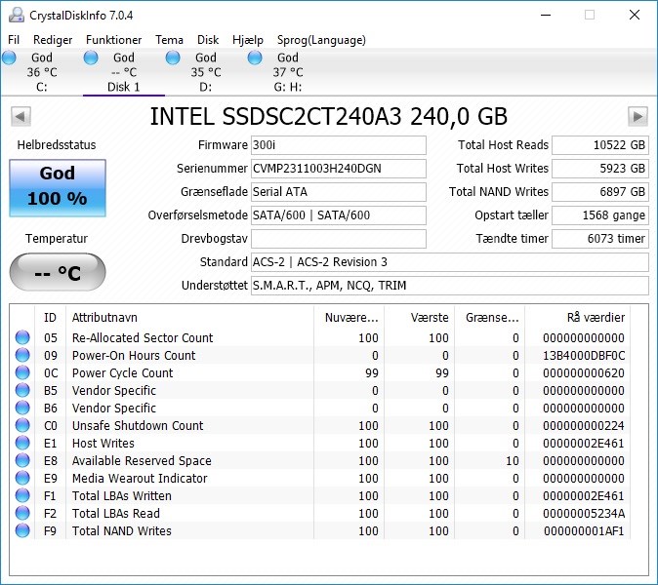
Task: Select the Total LBAs Written attribute name
Action: point(122,496)
